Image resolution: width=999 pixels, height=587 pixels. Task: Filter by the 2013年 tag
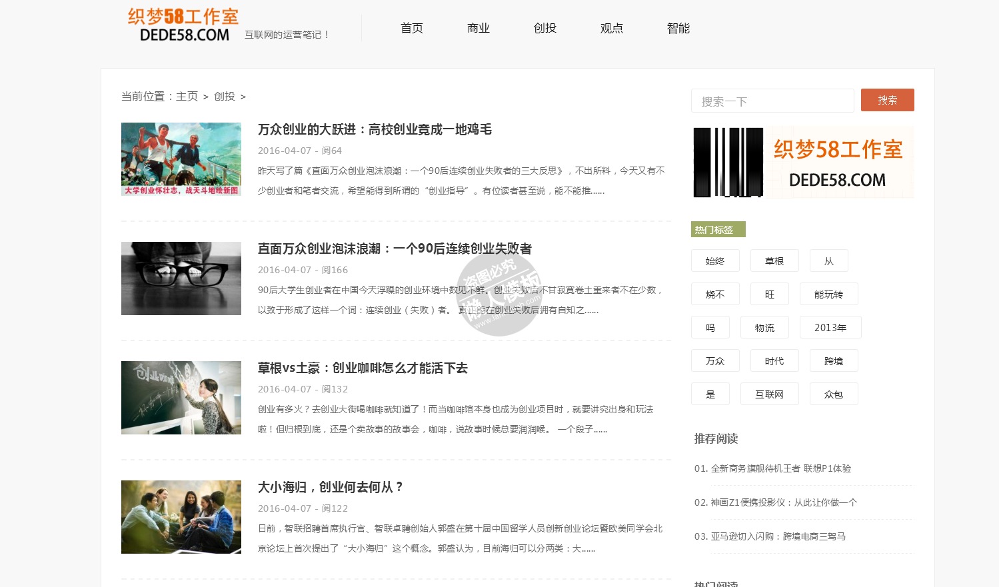coord(830,328)
